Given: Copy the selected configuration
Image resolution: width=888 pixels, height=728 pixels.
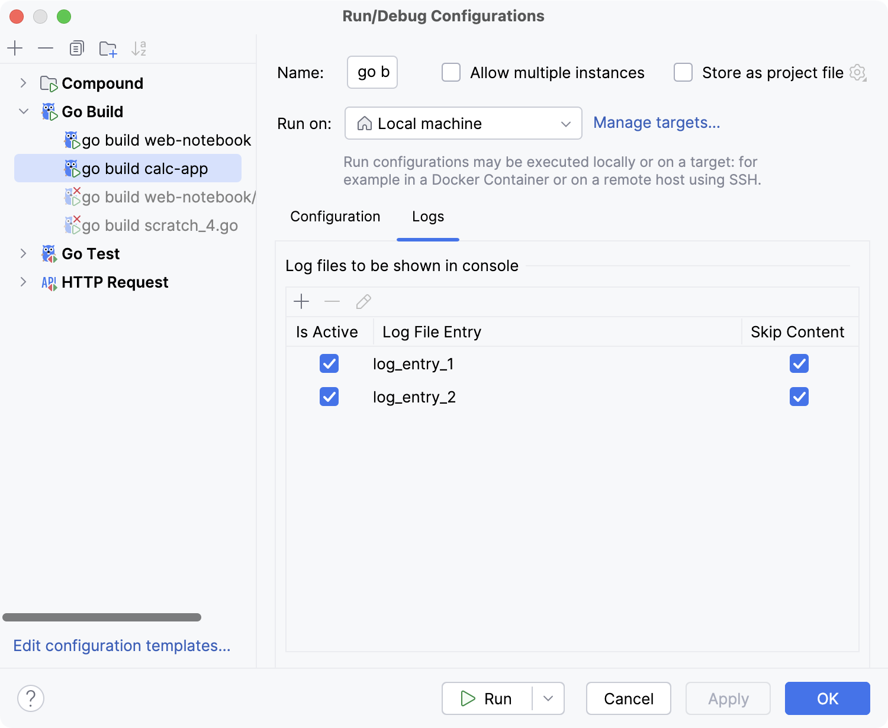Looking at the screenshot, I should point(76,48).
